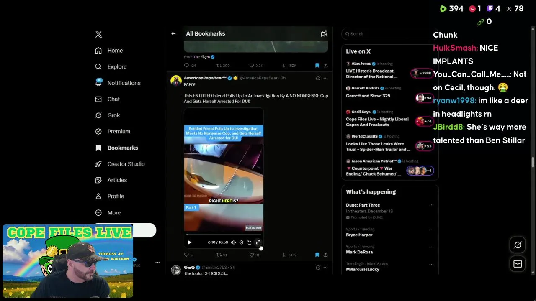Remove bookmark on AmericanPapaBear post

pyautogui.click(x=317, y=255)
